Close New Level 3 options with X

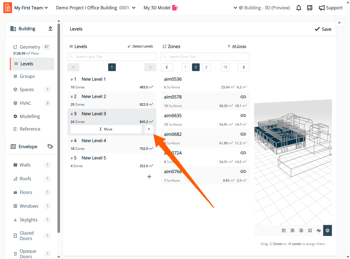click(149, 129)
